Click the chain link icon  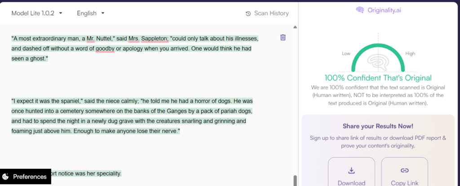[x=405, y=170]
